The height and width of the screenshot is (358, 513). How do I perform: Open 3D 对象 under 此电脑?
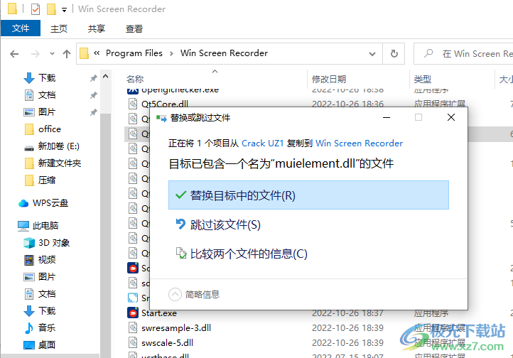[54, 243]
